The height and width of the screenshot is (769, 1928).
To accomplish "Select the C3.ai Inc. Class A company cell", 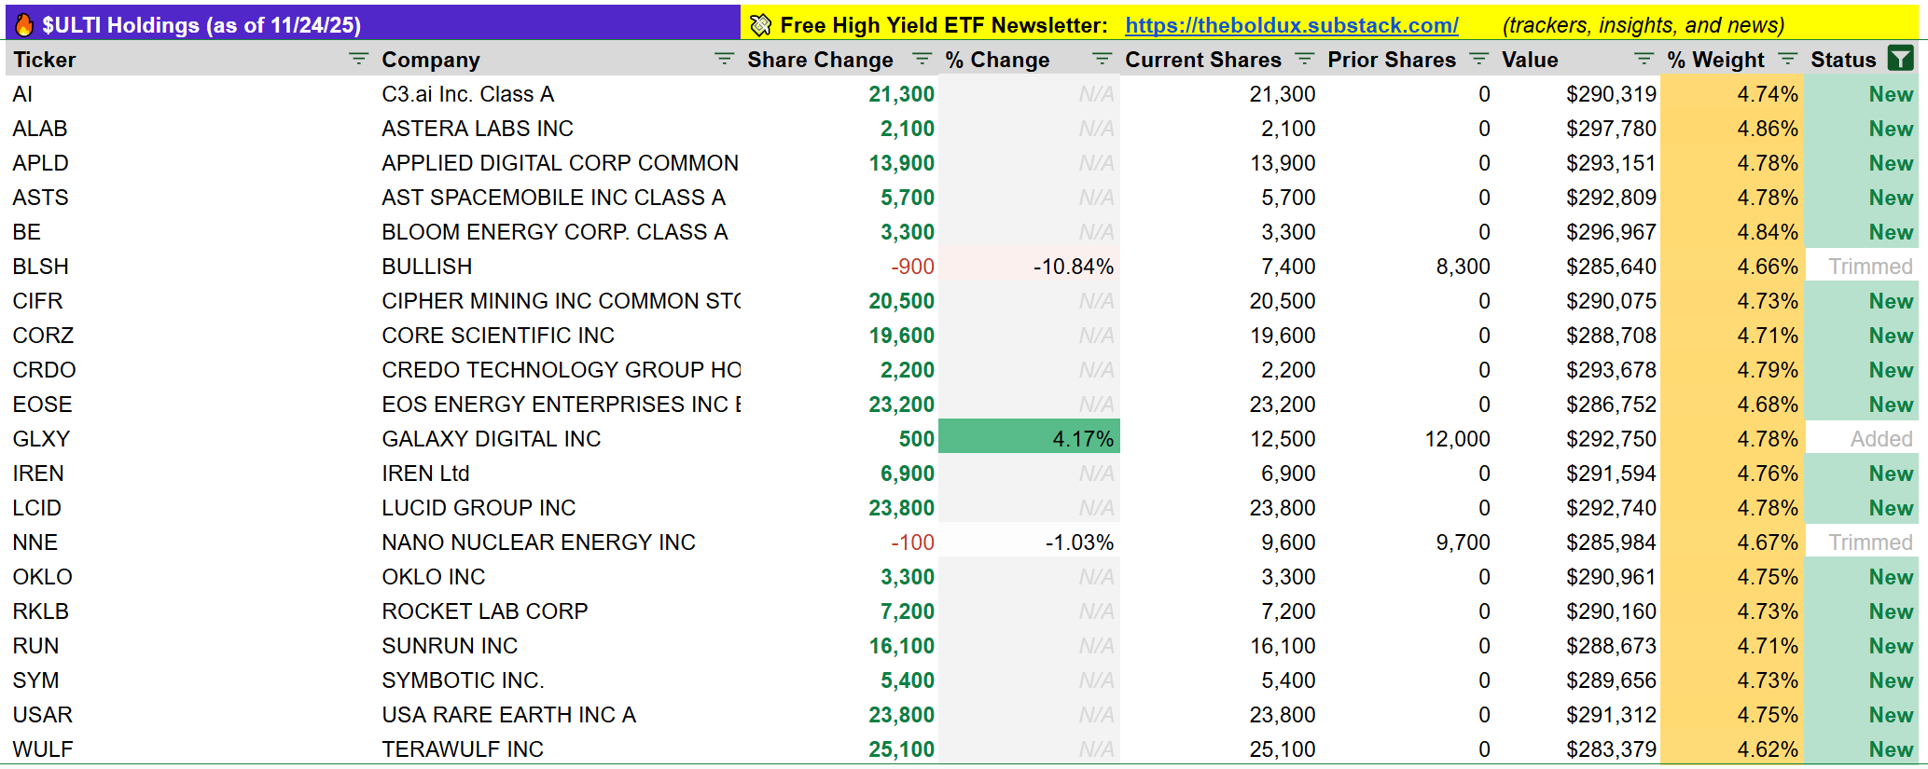I will 558,94.
